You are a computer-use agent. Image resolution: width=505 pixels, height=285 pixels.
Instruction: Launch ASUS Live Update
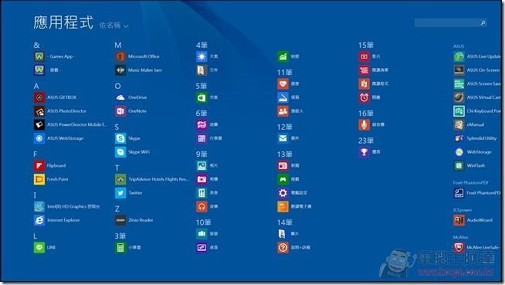pos(477,56)
